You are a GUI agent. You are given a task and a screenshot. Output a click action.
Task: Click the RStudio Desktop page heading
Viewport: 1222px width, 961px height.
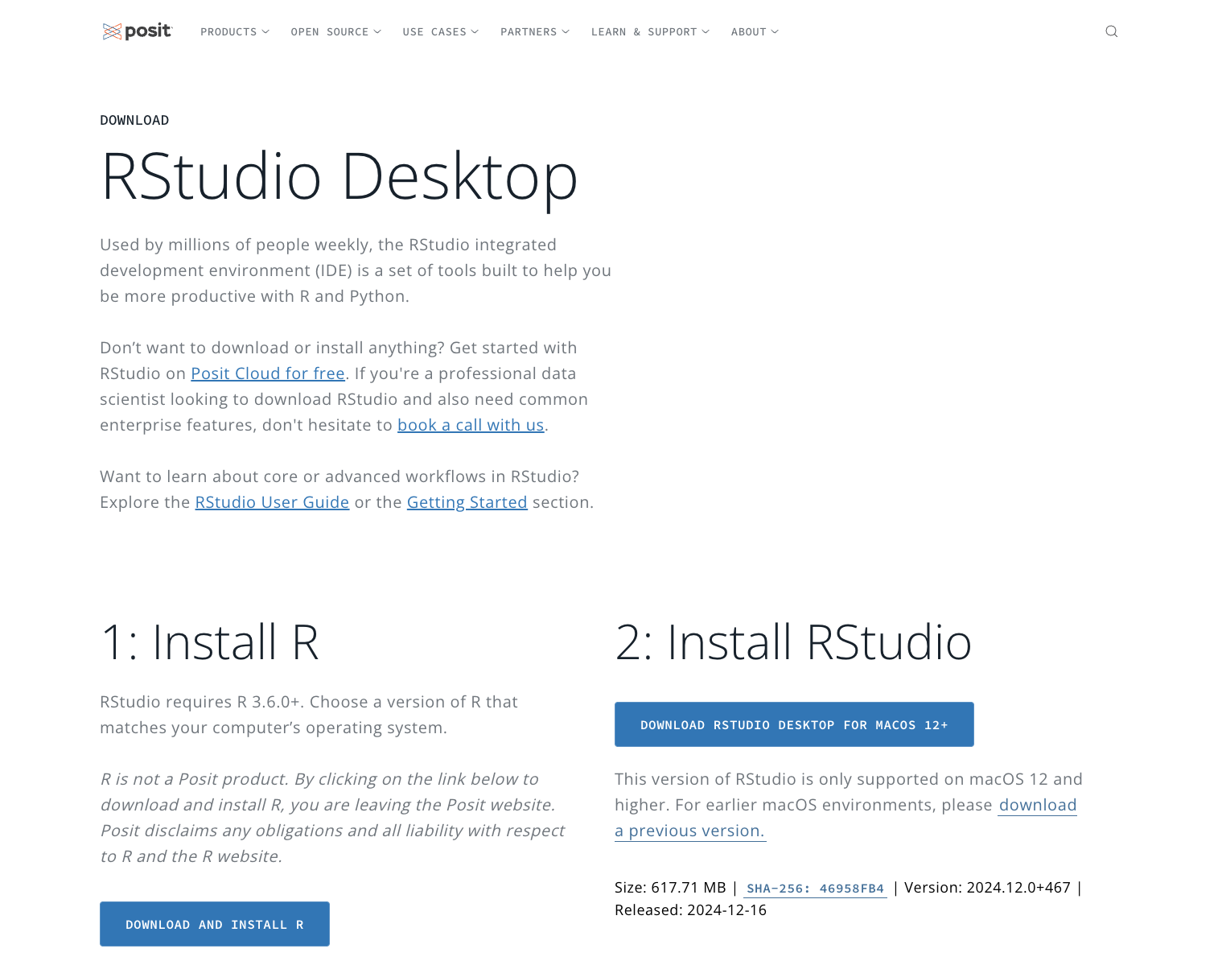click(339, 176)
